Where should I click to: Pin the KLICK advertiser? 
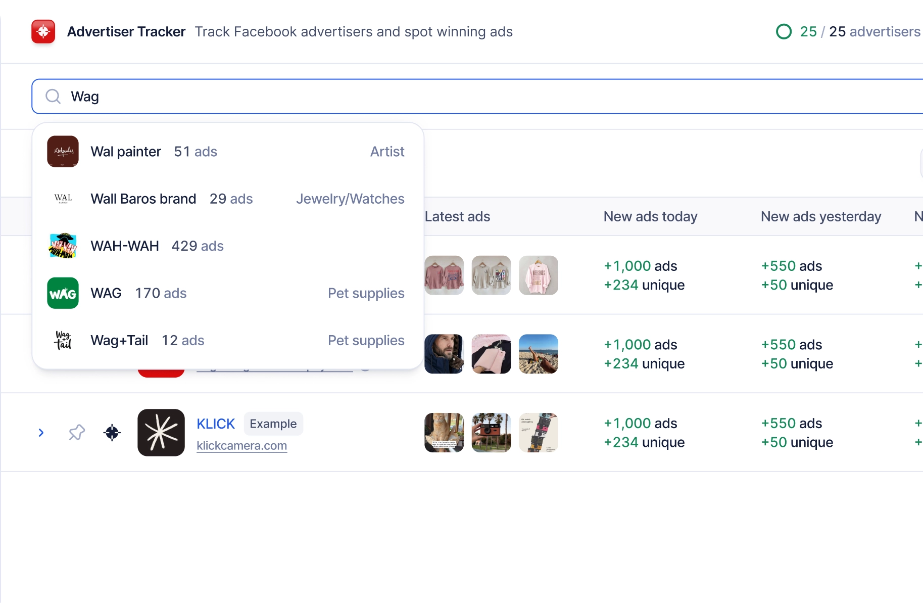click(x=77, y=433)
